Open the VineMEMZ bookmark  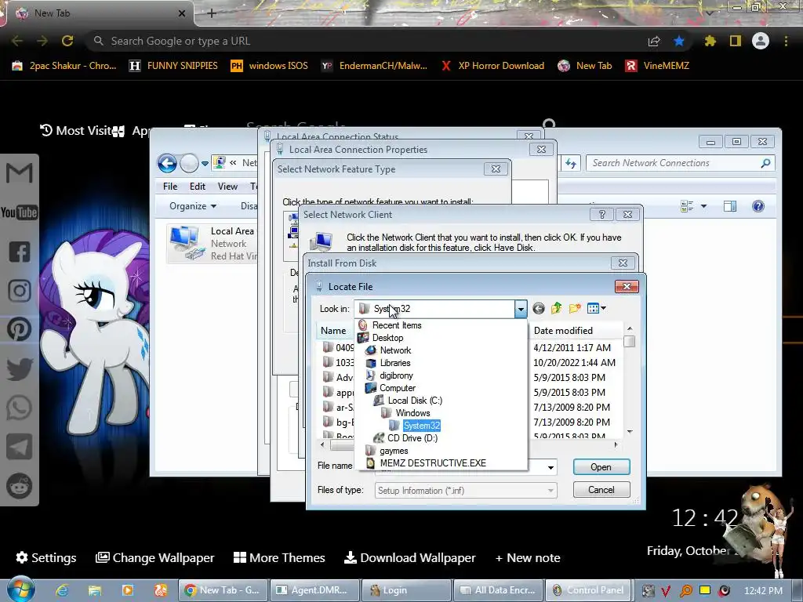point(657,66)
